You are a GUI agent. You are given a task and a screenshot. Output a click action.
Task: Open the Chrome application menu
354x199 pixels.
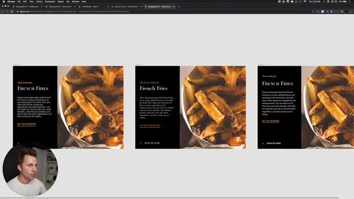click(x=11, y=1)
